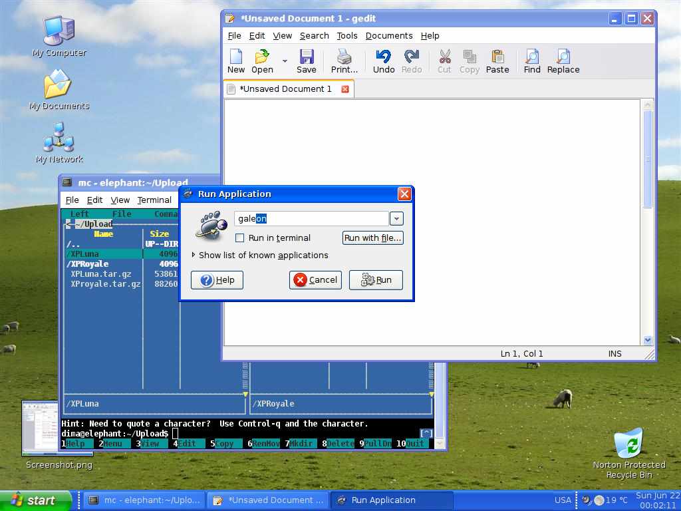Open My Network desktop icon
The width and height of the screenshot is (681, 511).
click(x=59, y=143)
